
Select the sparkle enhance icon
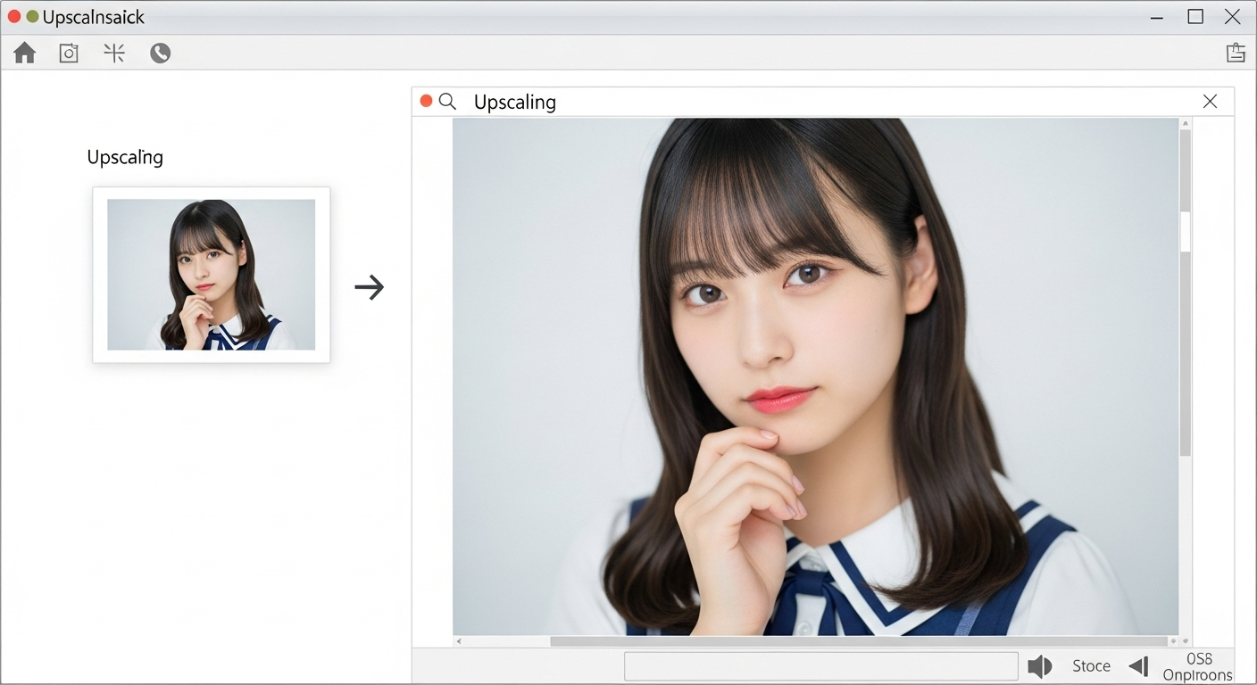114,54
